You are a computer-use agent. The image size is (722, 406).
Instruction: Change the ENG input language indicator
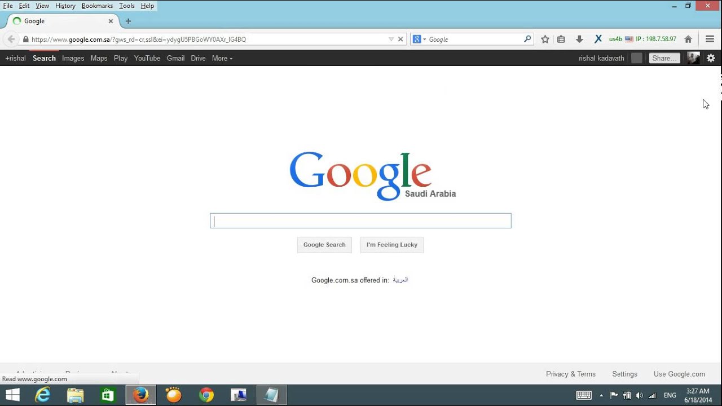[x=670, y=395]
